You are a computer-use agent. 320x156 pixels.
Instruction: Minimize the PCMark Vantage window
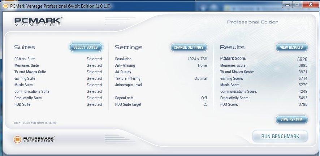[x=287, y=4]
